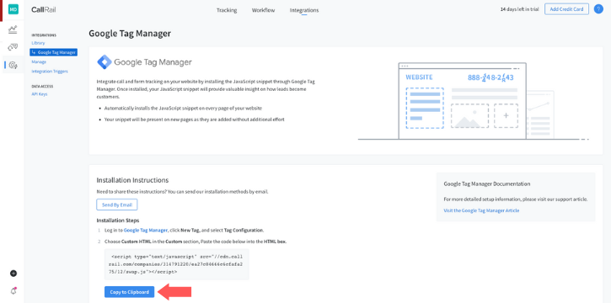Viewport: 611px width, 303px height.
Task: Open Manage in the sidebar
Action: (x=39, y=61)
